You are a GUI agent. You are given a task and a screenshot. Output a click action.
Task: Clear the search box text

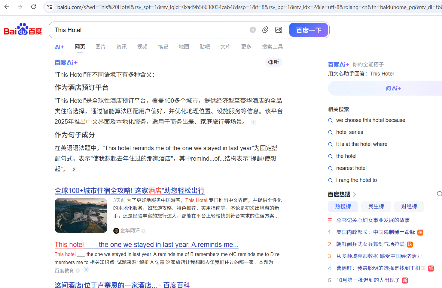tap(253, 30)
